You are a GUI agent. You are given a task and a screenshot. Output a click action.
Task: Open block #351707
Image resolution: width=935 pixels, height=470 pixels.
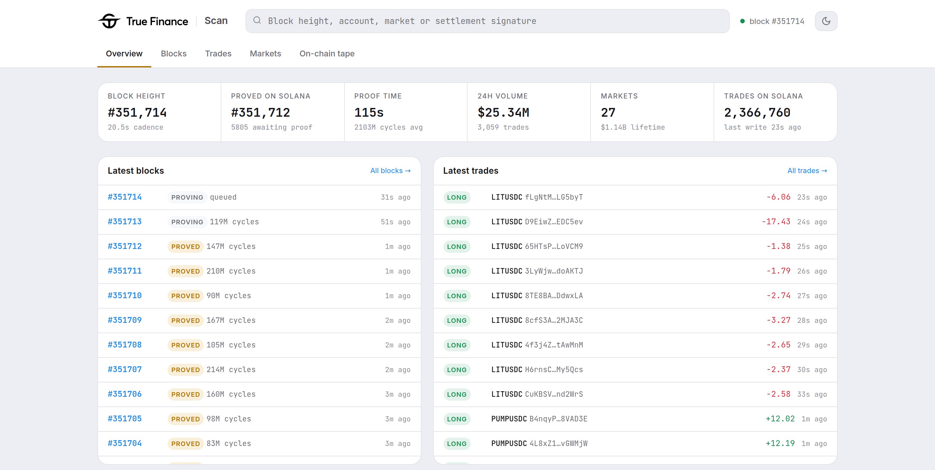pos(124,370)
